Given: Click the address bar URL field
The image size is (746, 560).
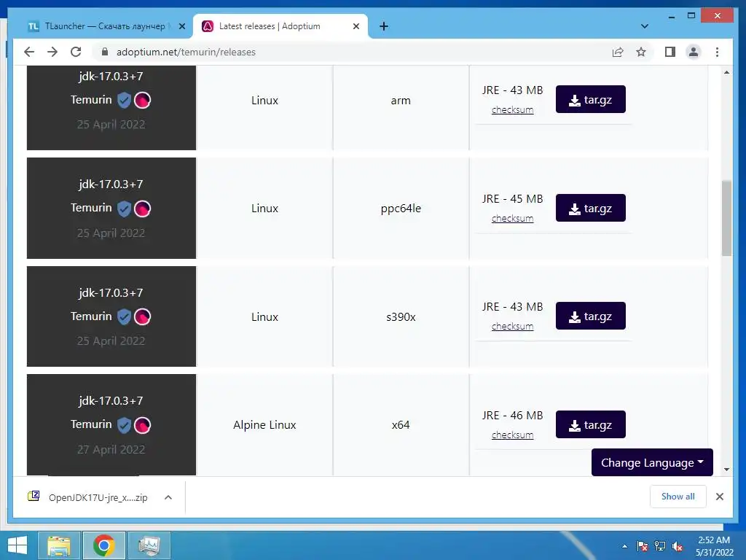Looking at the screenshot, I should [x=352, y=52].
